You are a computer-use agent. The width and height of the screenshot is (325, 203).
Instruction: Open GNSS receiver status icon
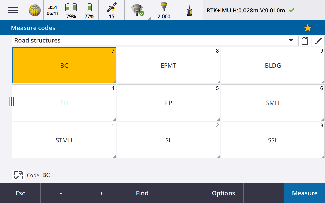point(137,10)
